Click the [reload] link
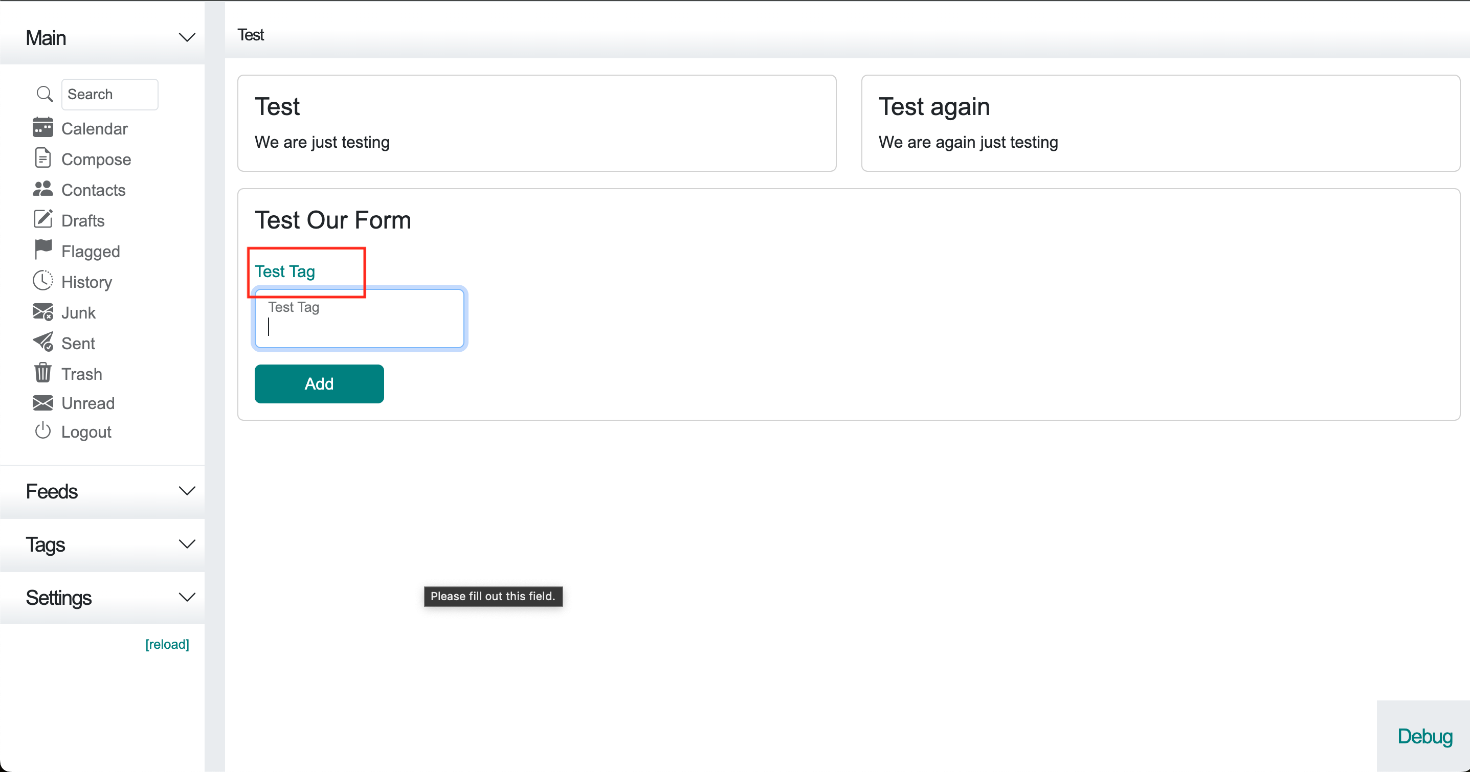Viewport: 1470px width, 772px height. 167,644
